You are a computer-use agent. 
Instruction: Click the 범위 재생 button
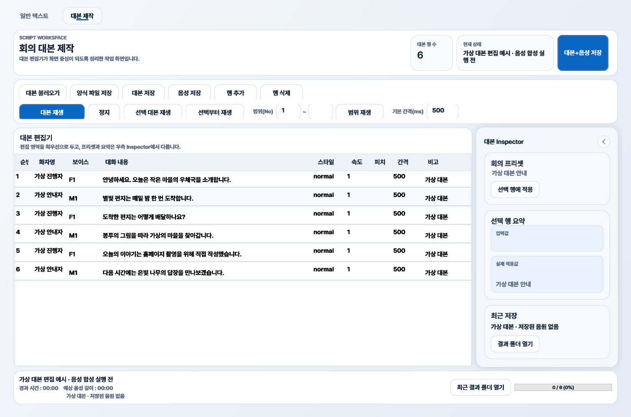(360, 112)
